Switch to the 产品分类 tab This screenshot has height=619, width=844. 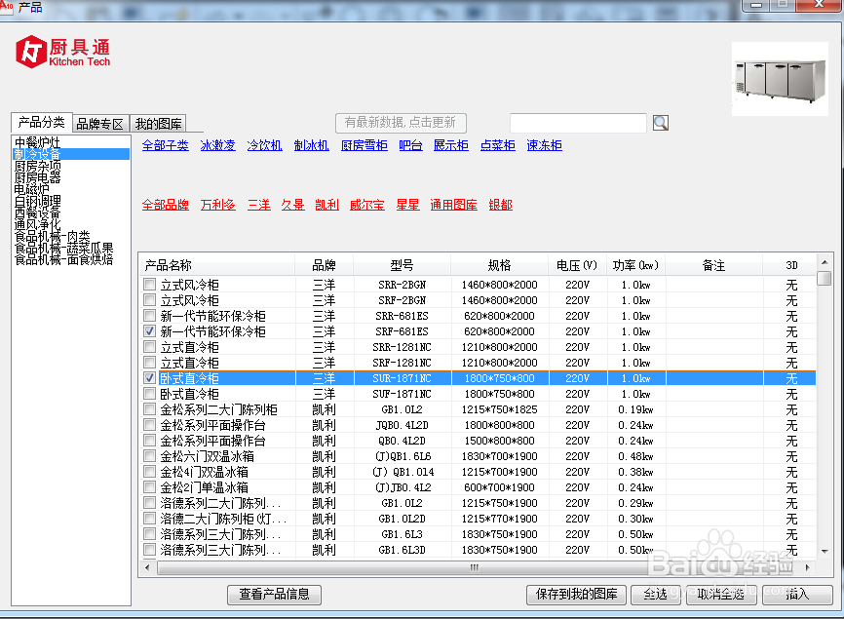42,123
